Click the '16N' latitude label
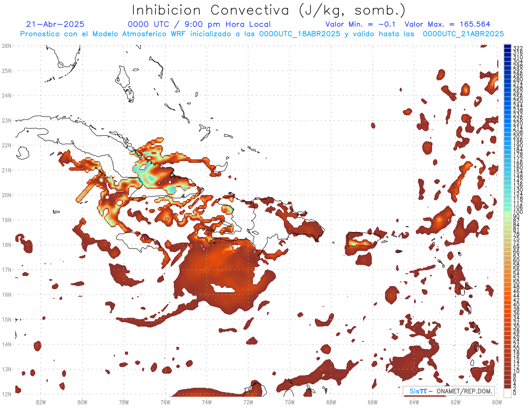The width and height of the screenshot is (528, 408). pos(6,294)
